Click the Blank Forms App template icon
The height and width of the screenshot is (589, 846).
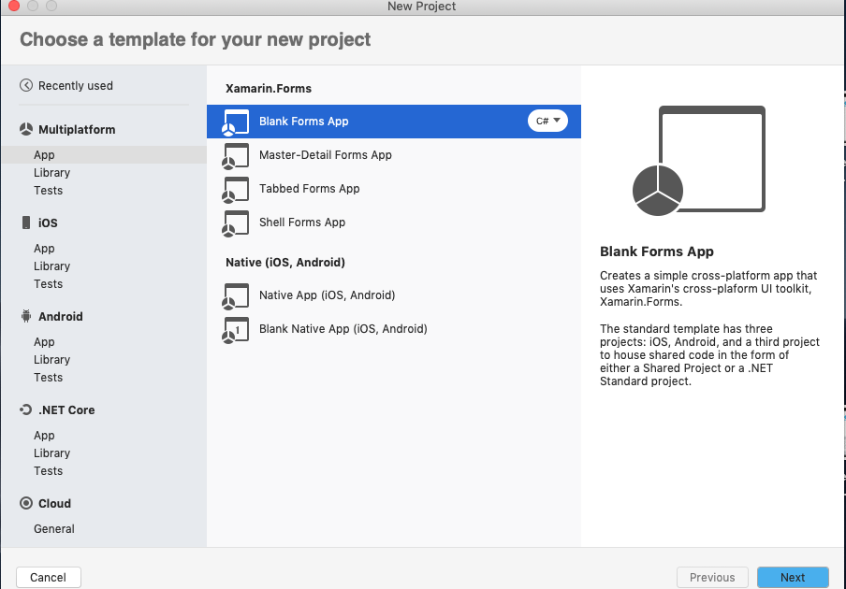235,121
